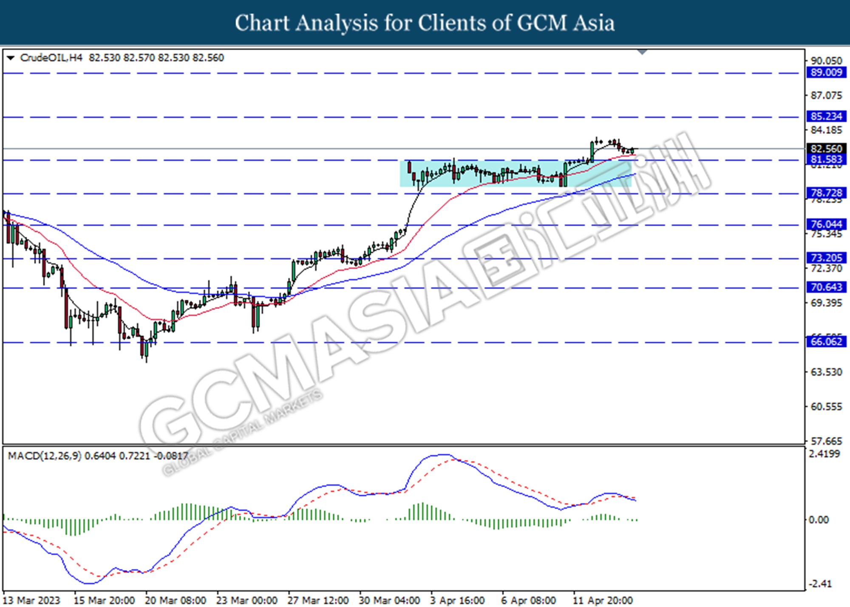The width and height of the screenshot is (850, 607).
Task: Click the 15 Mar 20:00 time label
Action: [x=104, y=600]
